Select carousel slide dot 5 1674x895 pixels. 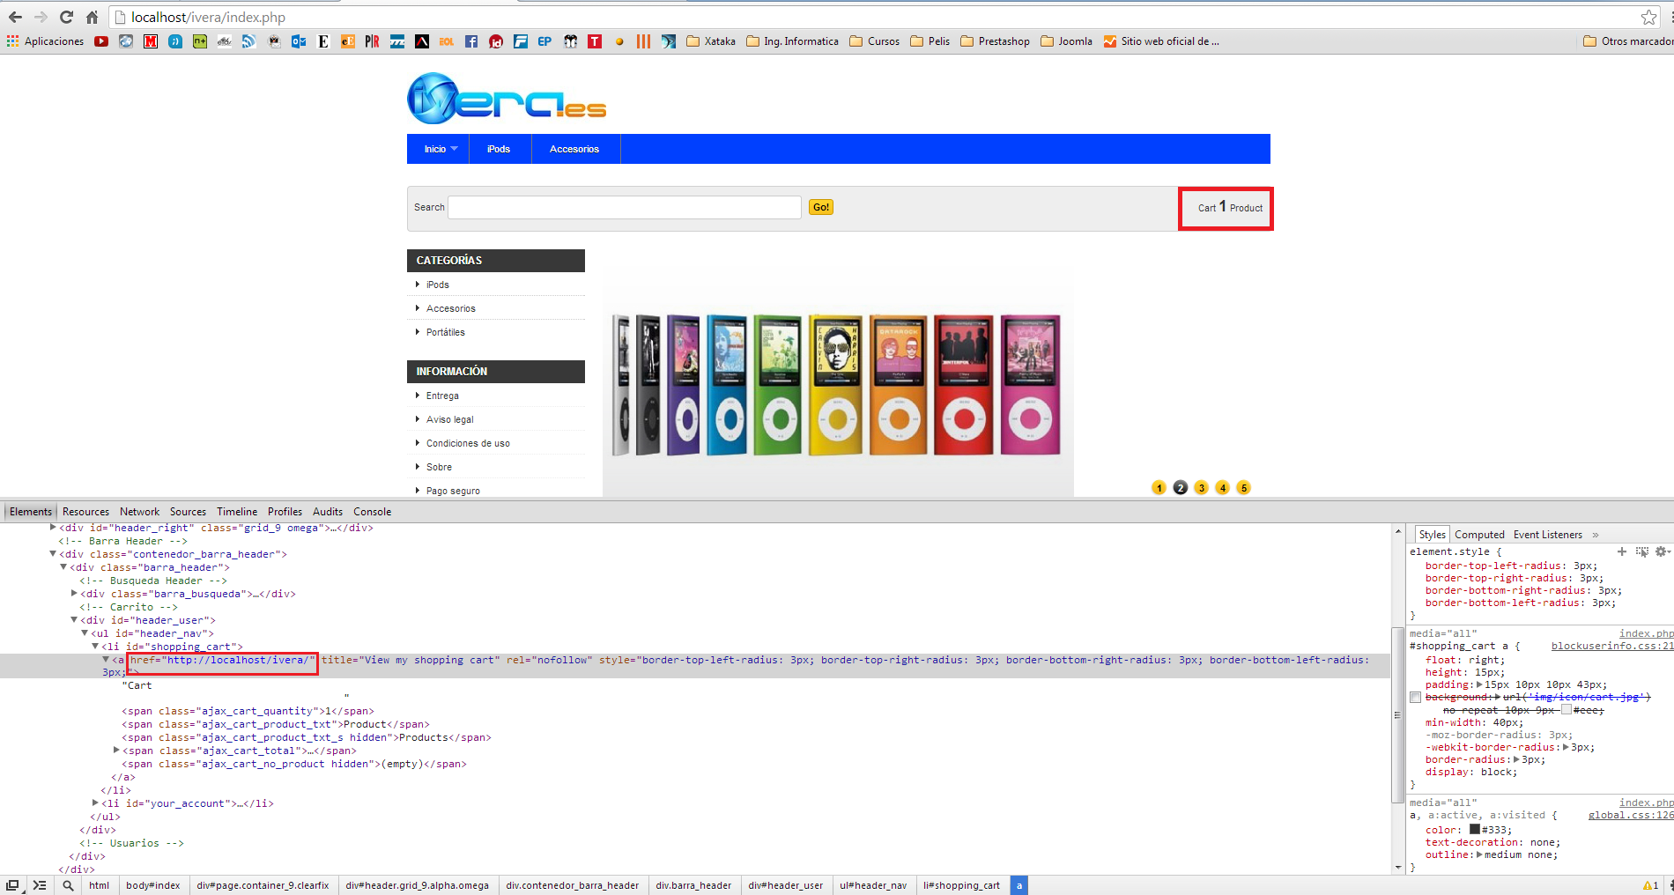coord(1244,488)
